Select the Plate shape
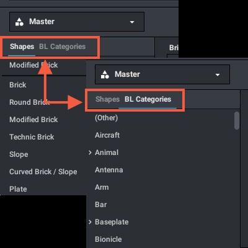The width and height of the screenshot is (248, 248). 18,189
